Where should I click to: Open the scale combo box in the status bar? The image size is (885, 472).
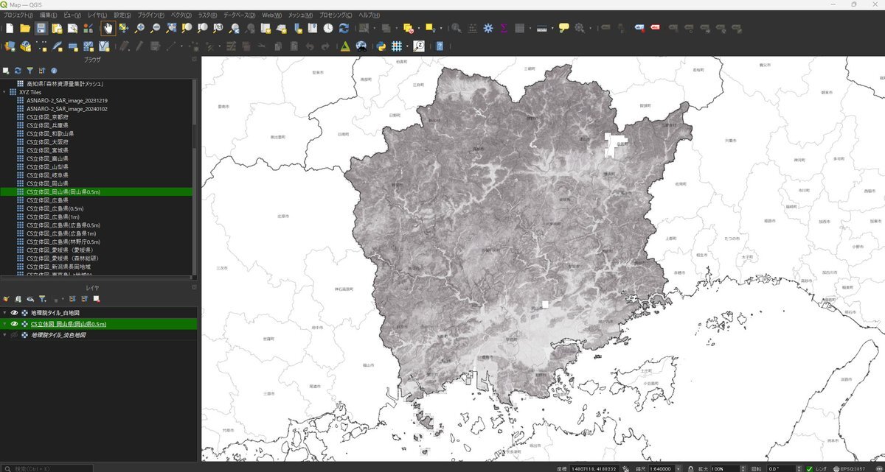664,468
